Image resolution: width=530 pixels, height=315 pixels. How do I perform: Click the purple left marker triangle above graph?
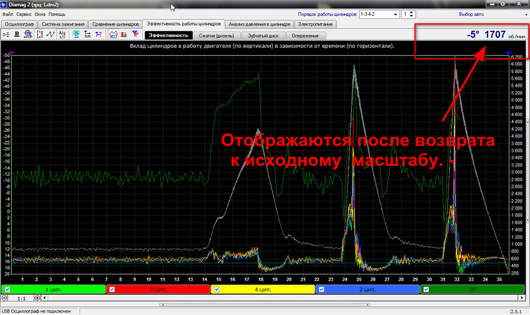coord(11,53)
